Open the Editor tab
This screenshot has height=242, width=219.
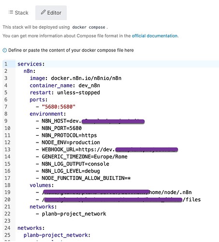[51, 13]
